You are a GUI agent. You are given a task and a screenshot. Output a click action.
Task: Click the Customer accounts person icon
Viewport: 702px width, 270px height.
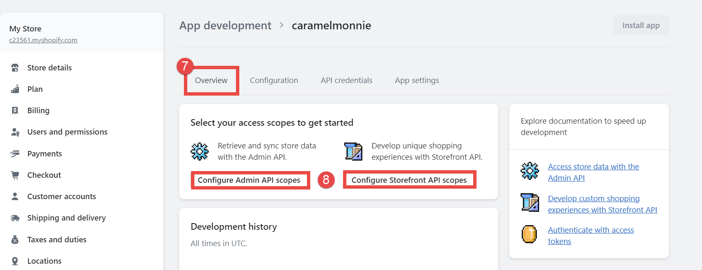pos(15,196)
